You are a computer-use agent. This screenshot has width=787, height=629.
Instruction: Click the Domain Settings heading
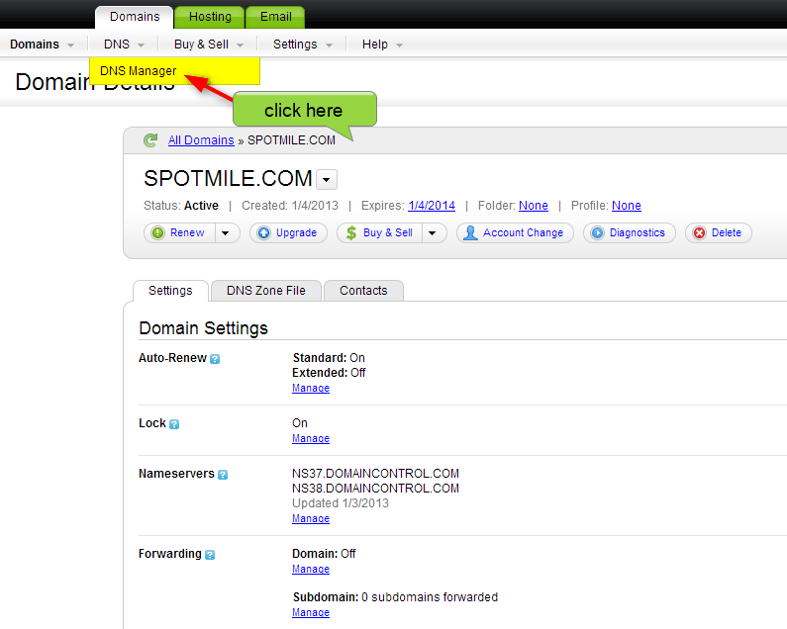pyautogui.click(x=203, y=328)
